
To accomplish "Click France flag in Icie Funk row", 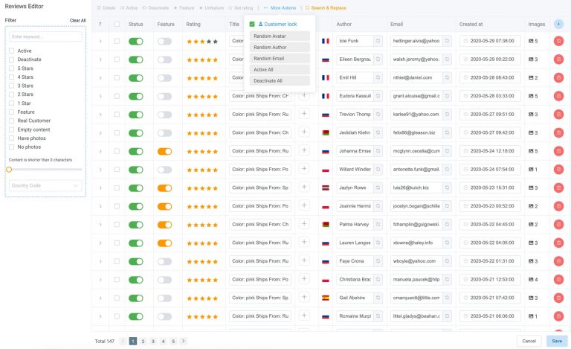I will [326, 41].
